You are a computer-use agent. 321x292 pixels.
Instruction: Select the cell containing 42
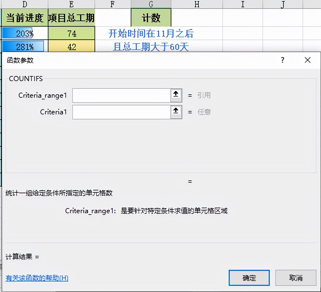[x=71, y=46]
